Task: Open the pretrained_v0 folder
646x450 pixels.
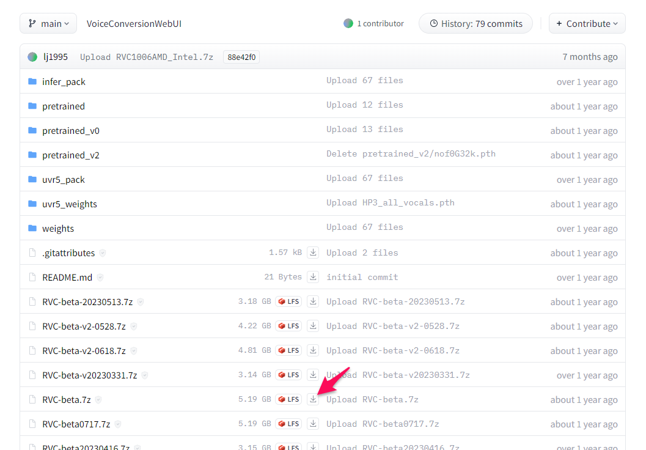Action: coord(71,131)
